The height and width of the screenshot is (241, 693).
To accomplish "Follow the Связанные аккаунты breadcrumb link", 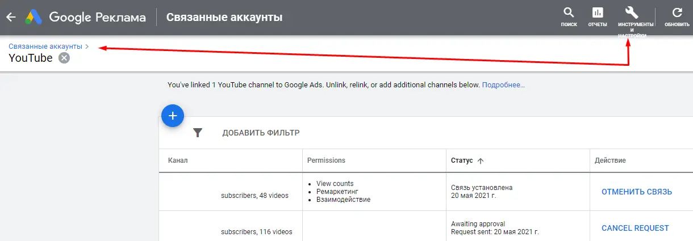I will coord(45,46).
